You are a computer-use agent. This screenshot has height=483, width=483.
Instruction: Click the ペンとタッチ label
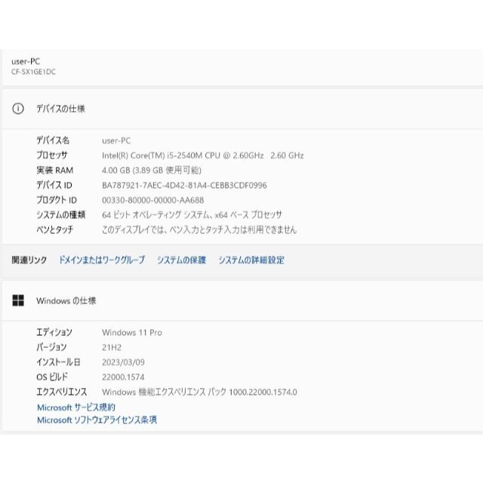coord(54,229)
